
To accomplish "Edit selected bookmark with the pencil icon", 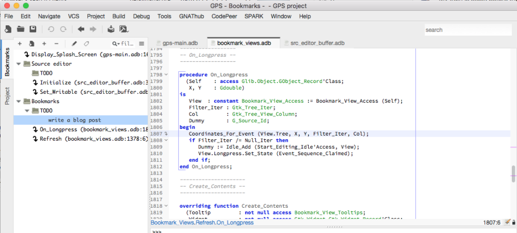I will (74, 44).
